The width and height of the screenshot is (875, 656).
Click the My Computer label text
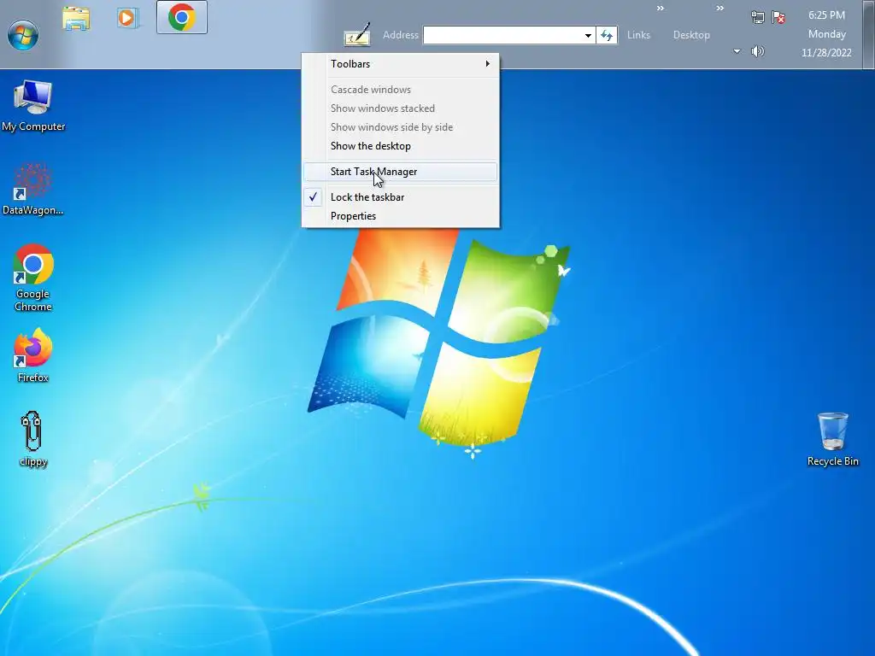coord(33,126)
